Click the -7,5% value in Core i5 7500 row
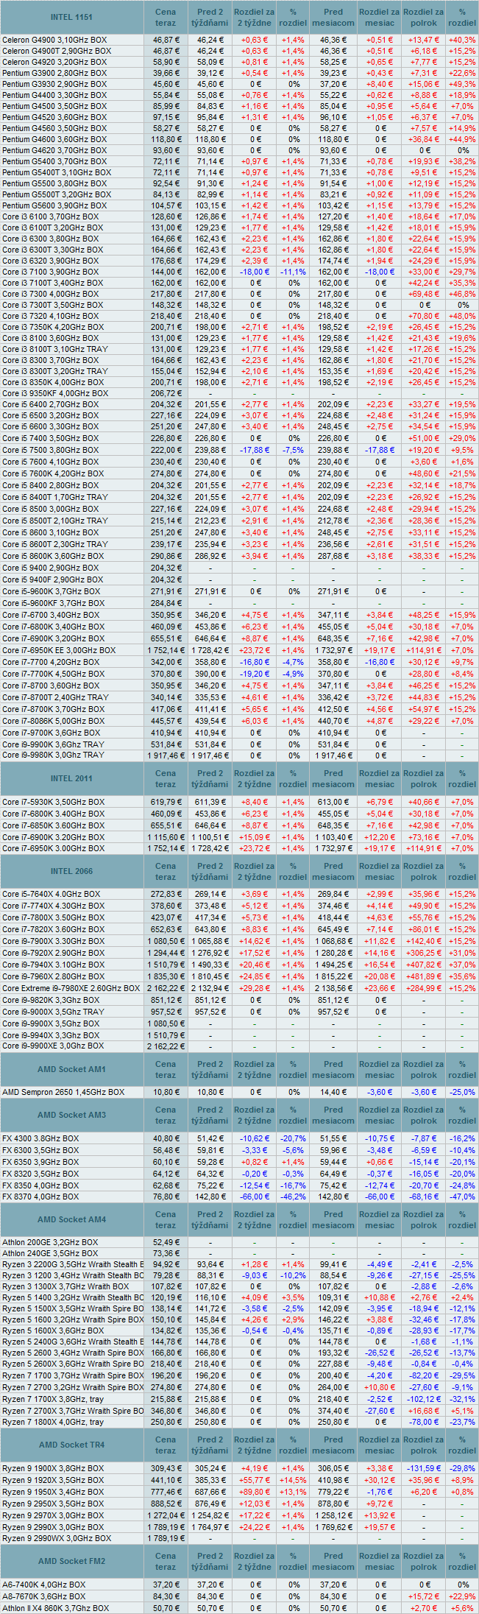Image resolution: width=479 pixels, height=1614 pixels. pos(293,450)
